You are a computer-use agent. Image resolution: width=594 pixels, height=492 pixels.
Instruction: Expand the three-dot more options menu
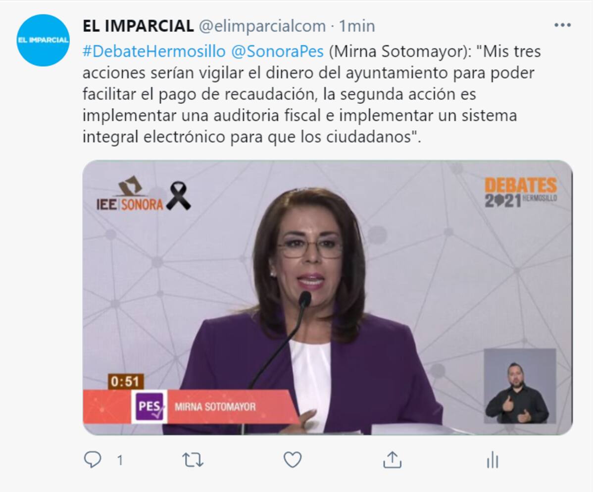point(562,26)
